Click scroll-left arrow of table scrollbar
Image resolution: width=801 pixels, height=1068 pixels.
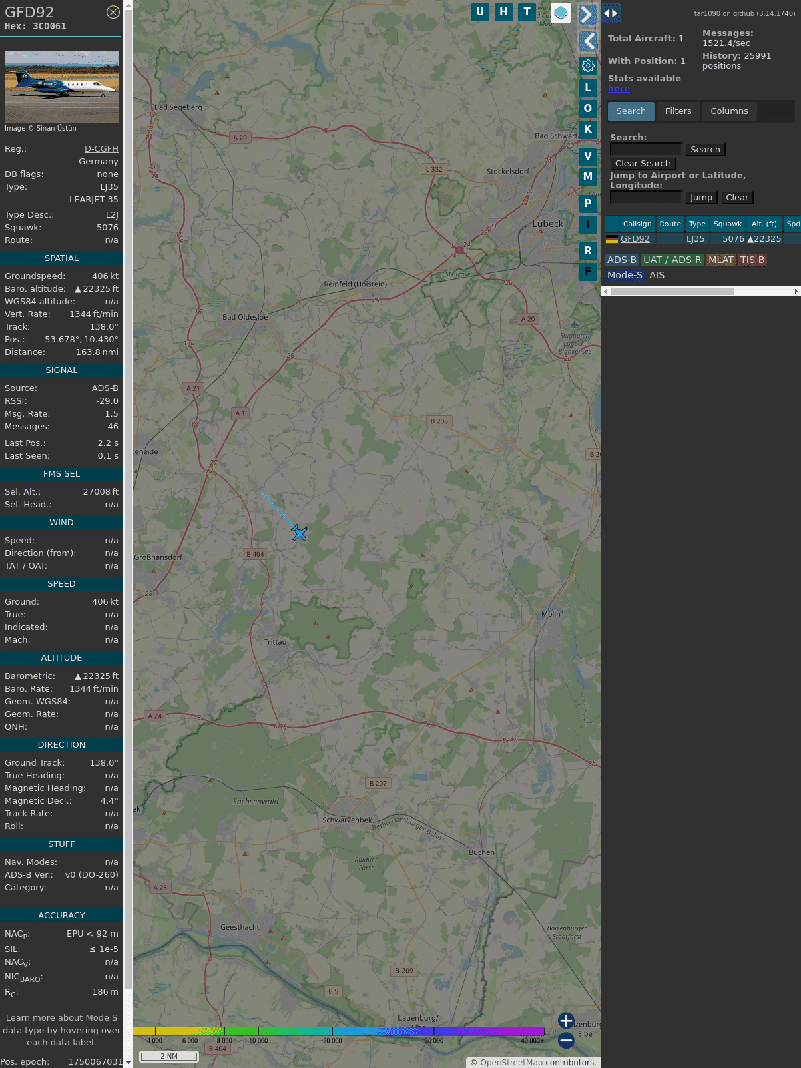tap(605, 292)
